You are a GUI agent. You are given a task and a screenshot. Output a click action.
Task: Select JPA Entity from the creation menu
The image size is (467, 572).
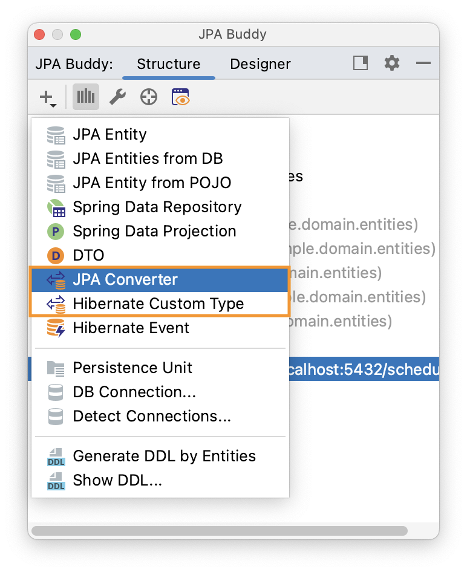(x=109, y=134)
